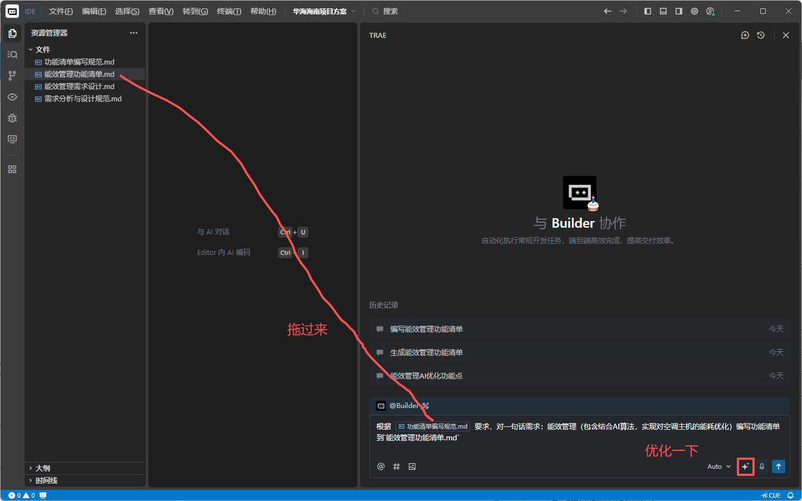
Task: Open history item 能效管理AI优化功能点
Action: (427, 376)
